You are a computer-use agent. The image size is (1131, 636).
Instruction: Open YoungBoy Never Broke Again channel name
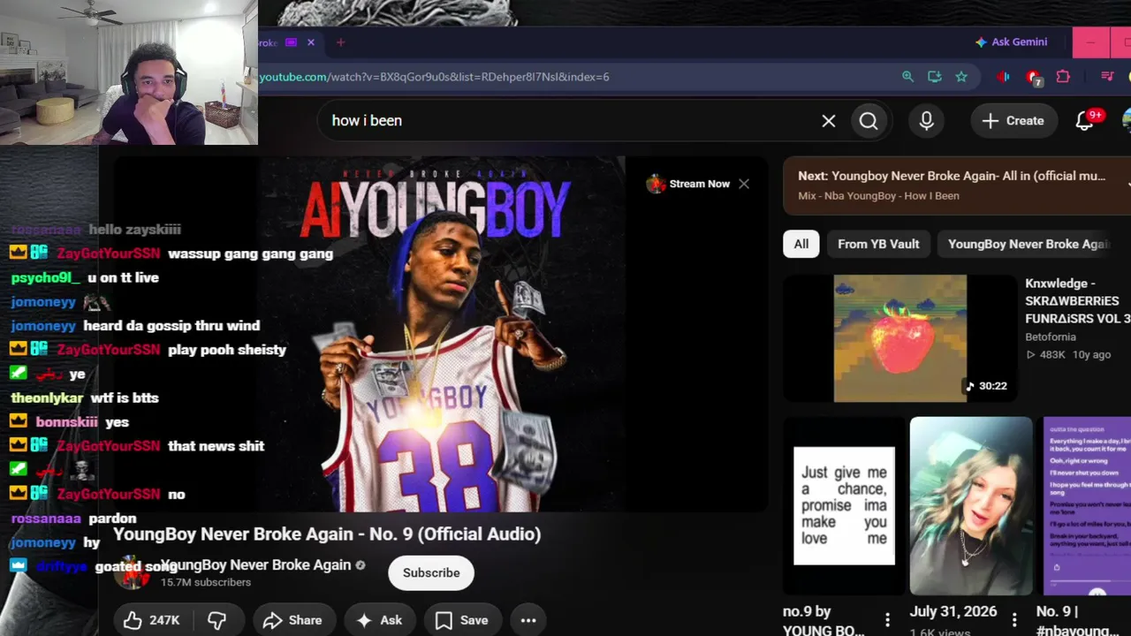256,565
